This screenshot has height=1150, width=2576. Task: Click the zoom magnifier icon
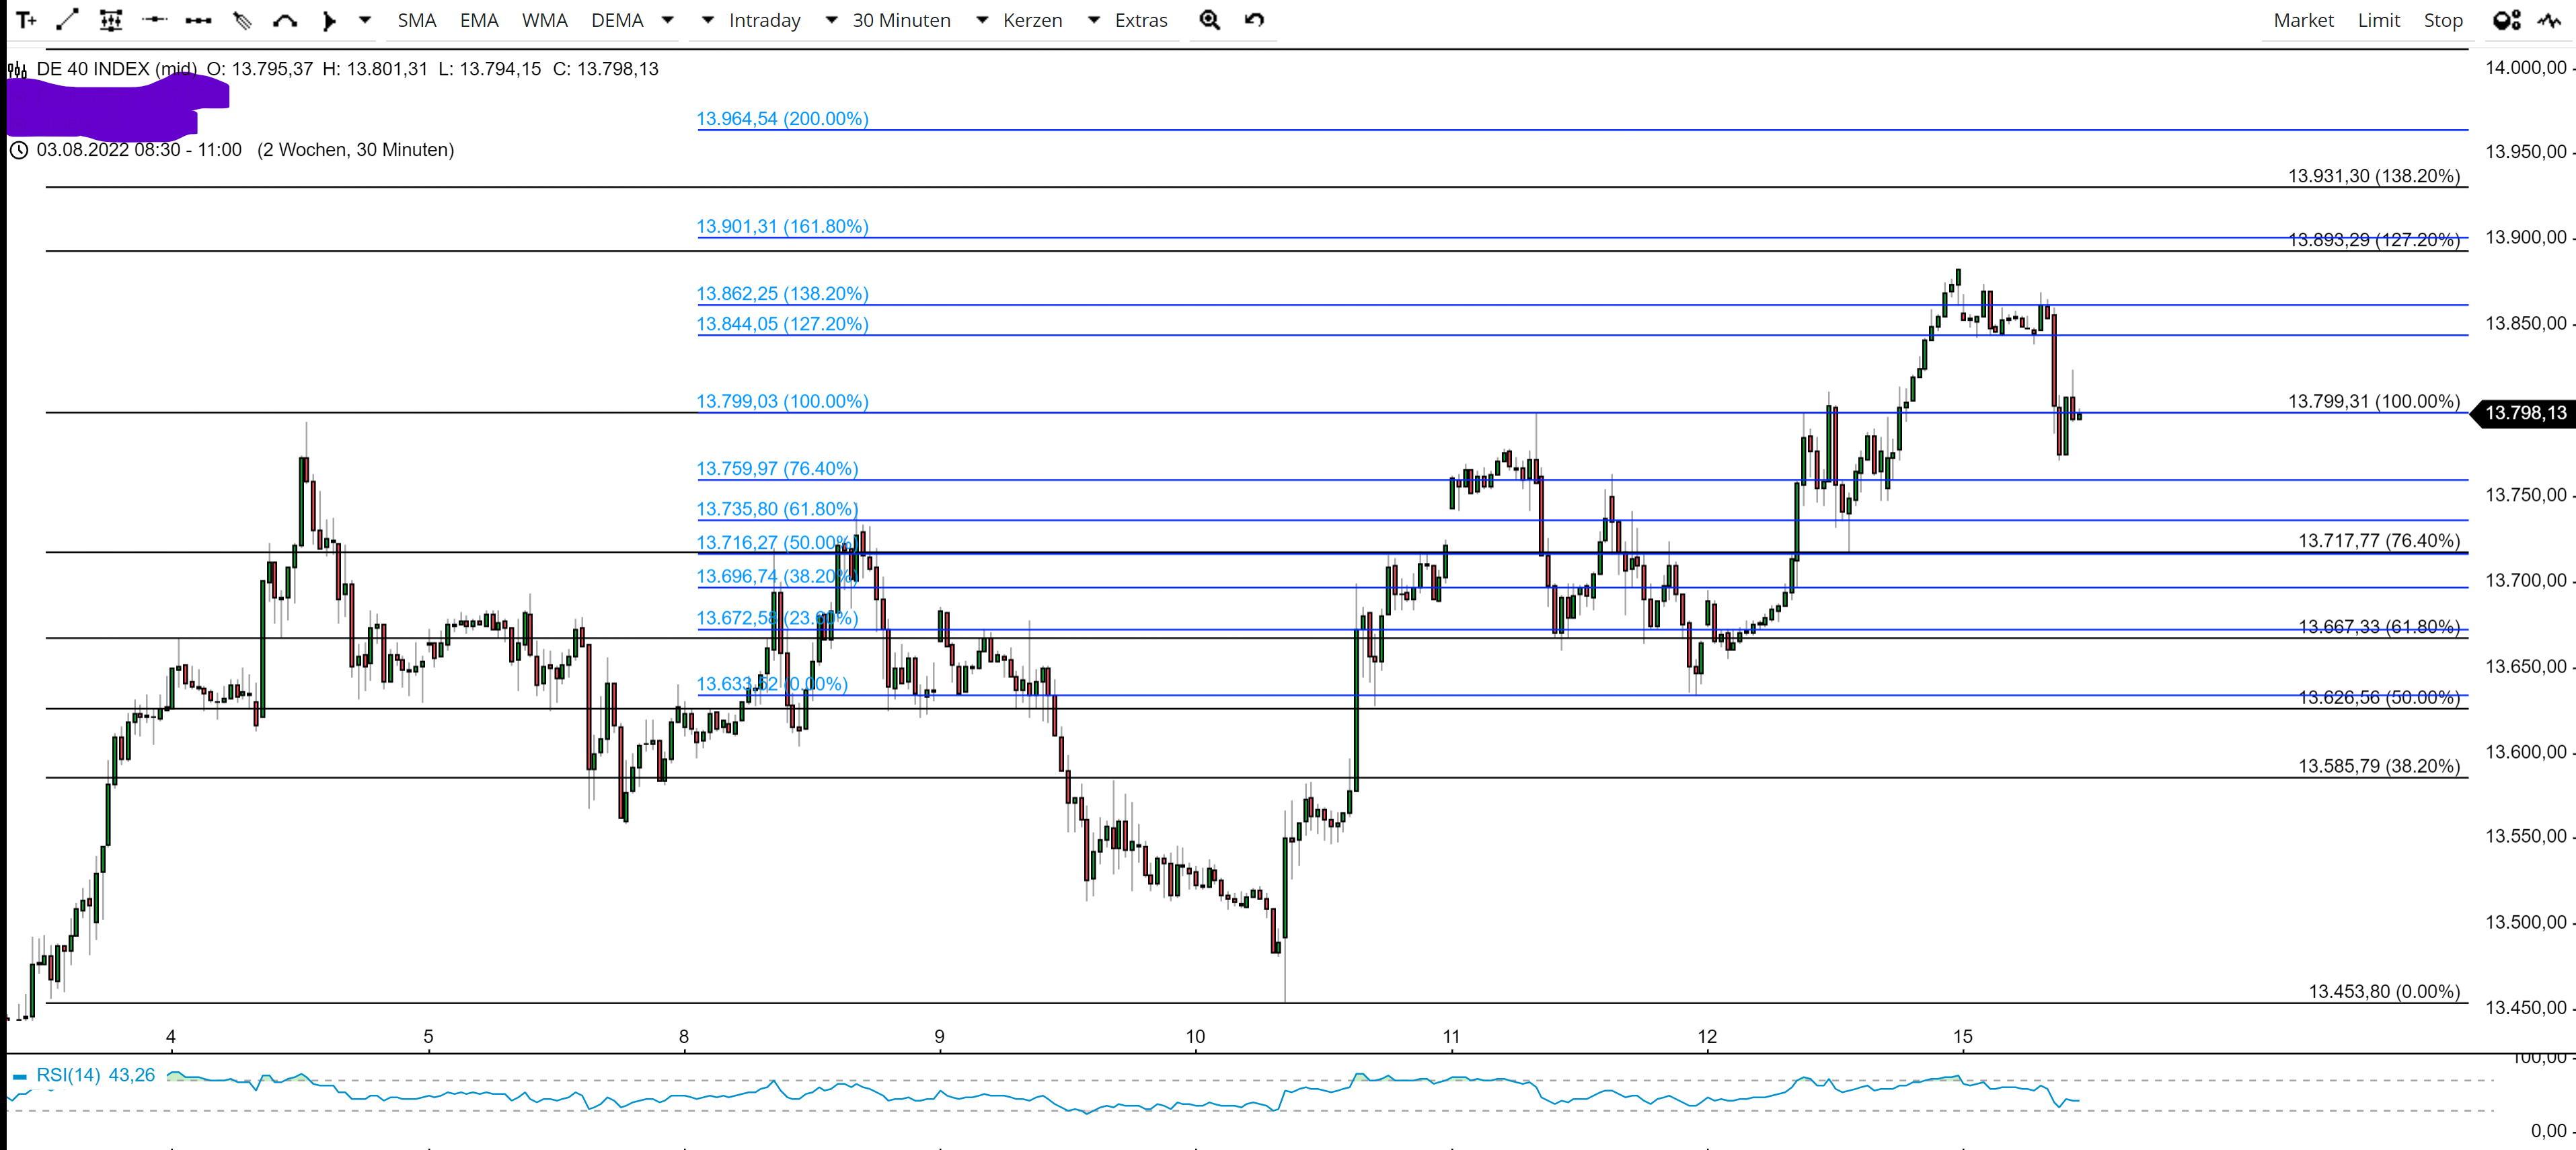point(1209,20)
